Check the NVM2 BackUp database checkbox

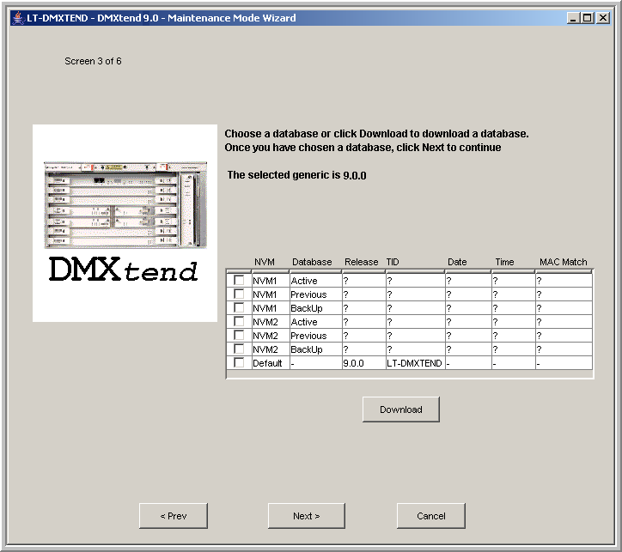[x=239, y=349]
